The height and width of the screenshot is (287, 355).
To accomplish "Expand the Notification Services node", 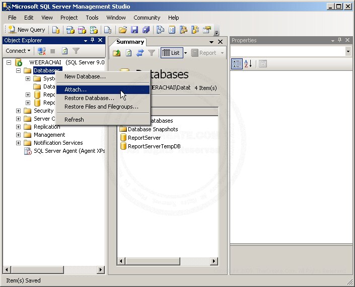I will point(18,143).
